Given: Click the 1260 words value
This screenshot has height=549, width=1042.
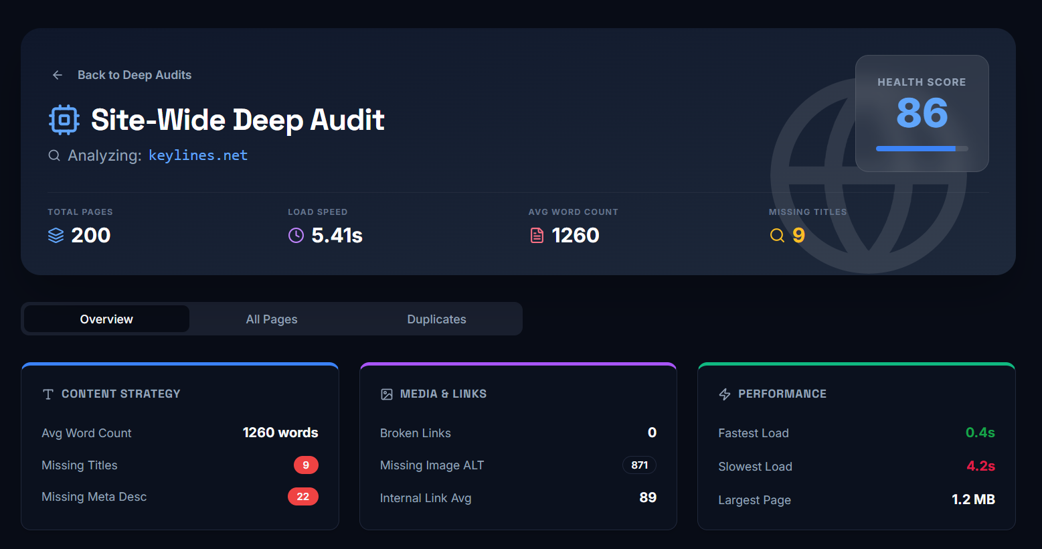Looking at the screenshot, I should click(280, 433).
